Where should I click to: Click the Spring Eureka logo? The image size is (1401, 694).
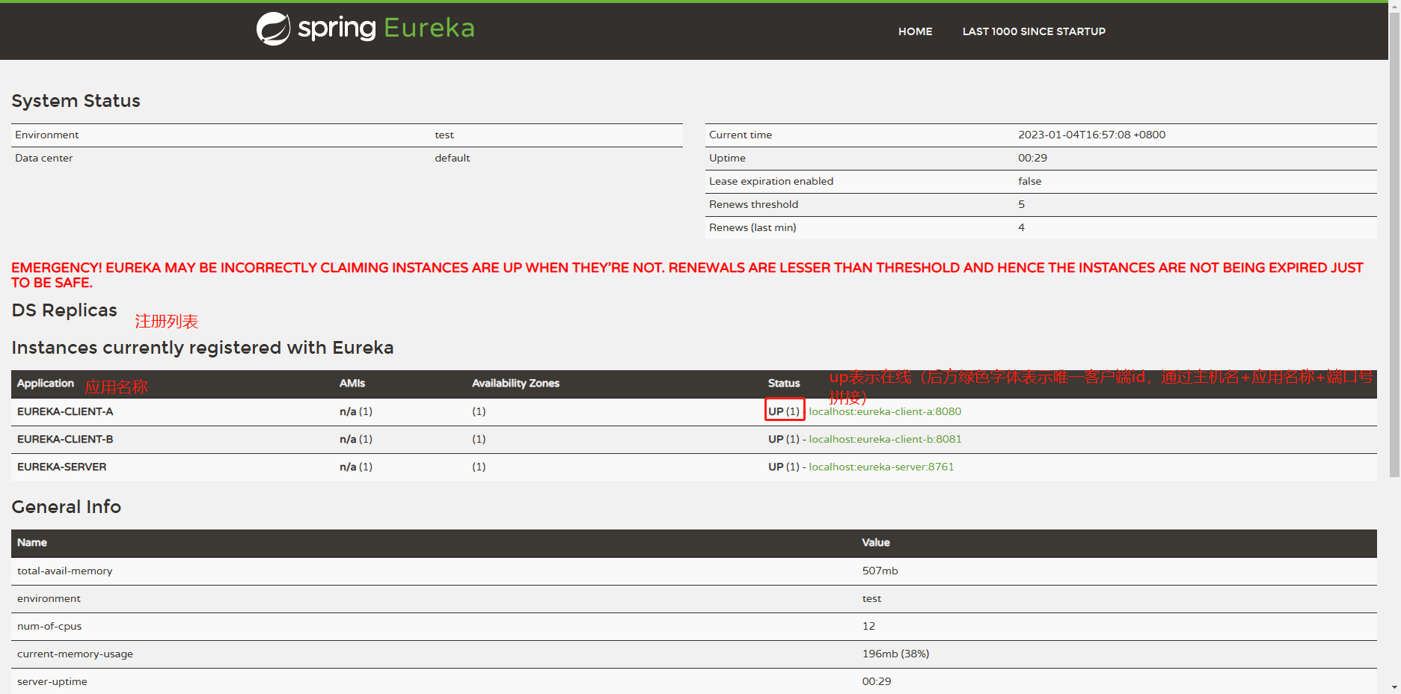pyautogui.click(x=366, y=29)
